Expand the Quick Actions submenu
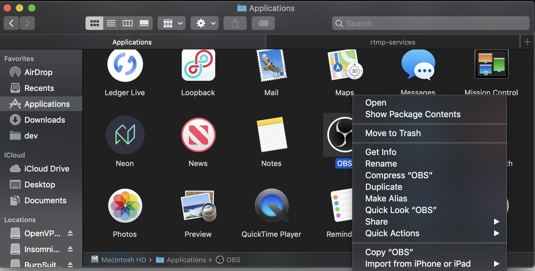Screen dimensions: 535x271 pos(430,233)
